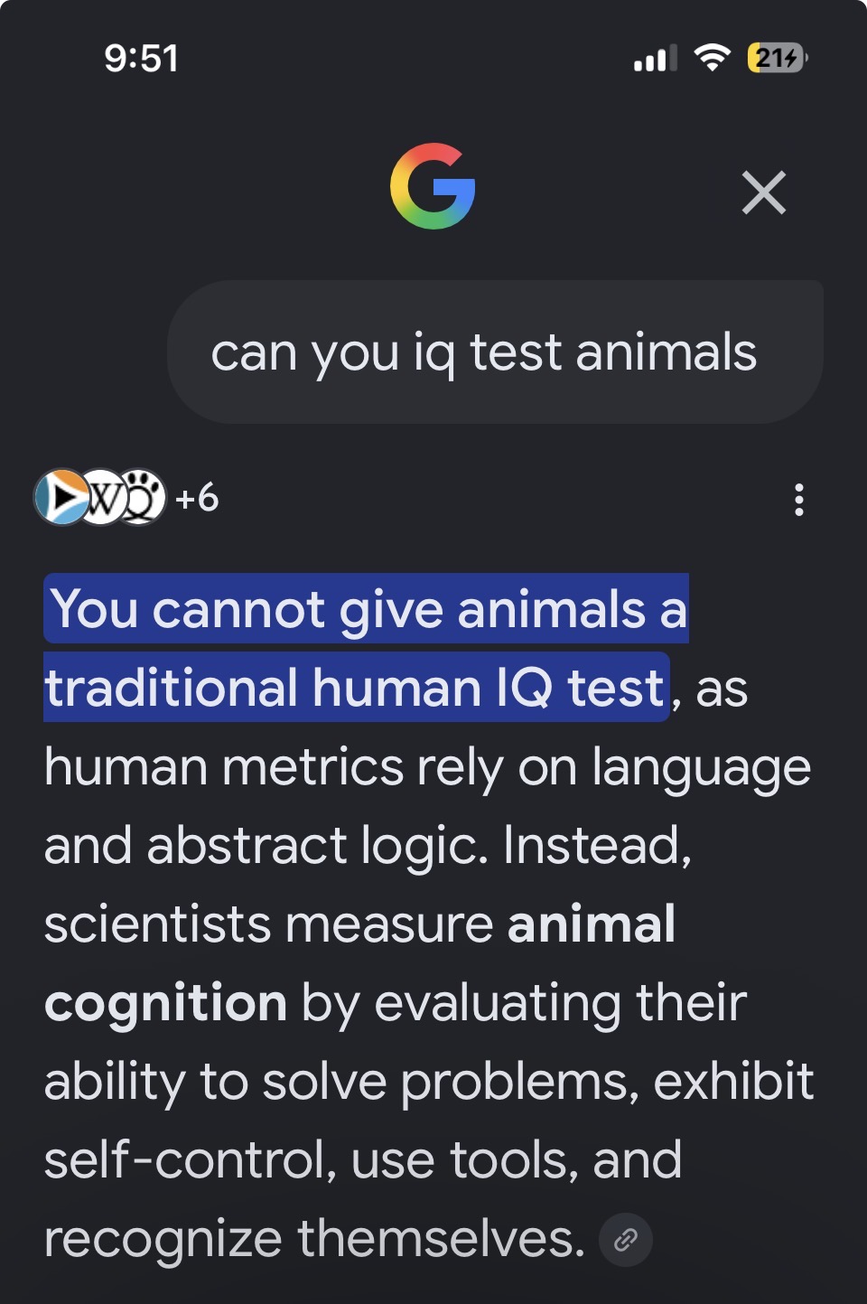Tap the bold 'cognition' keyword
The image size is (867, 1304).
tap(166, 1004)
